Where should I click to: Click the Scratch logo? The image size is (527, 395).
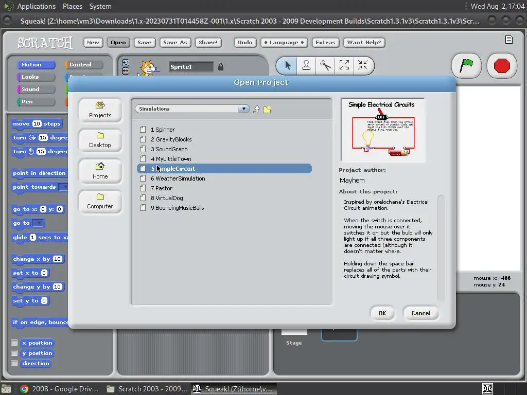[45, 43]
